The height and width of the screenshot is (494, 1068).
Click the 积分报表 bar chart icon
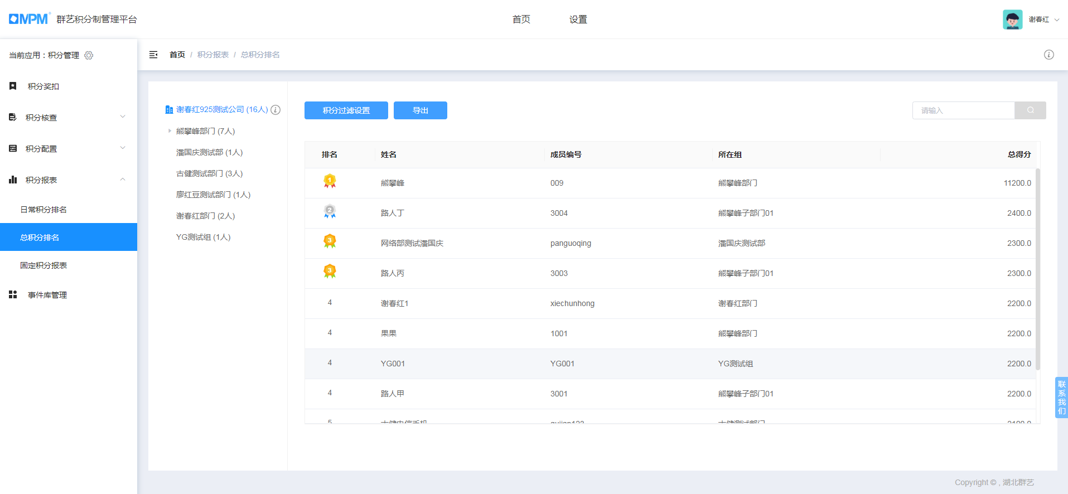(13, 180)
